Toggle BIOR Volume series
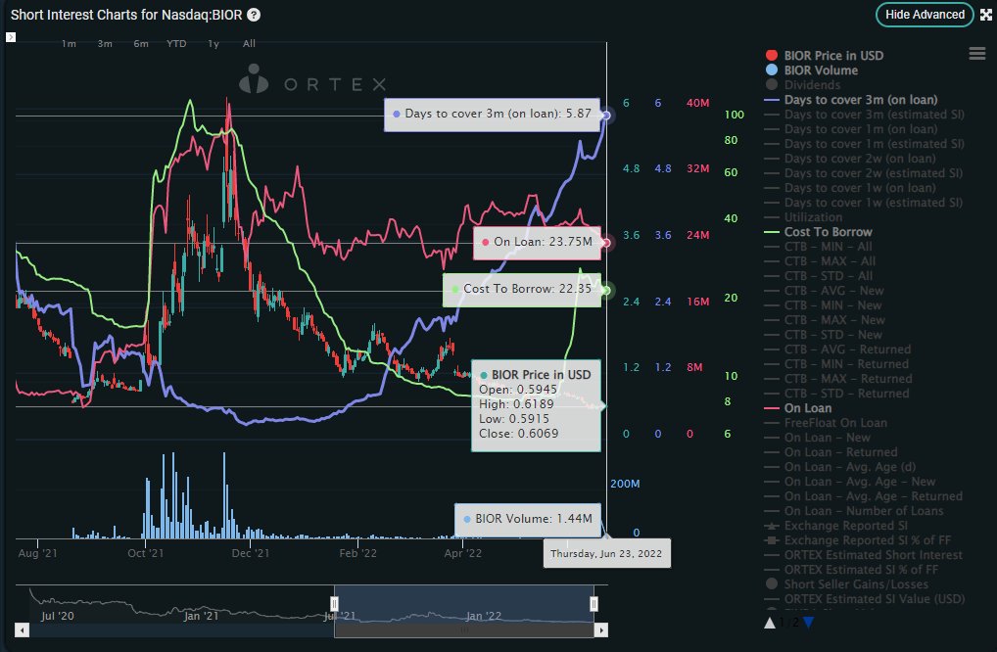997x652 pixels. click(811, 70)
